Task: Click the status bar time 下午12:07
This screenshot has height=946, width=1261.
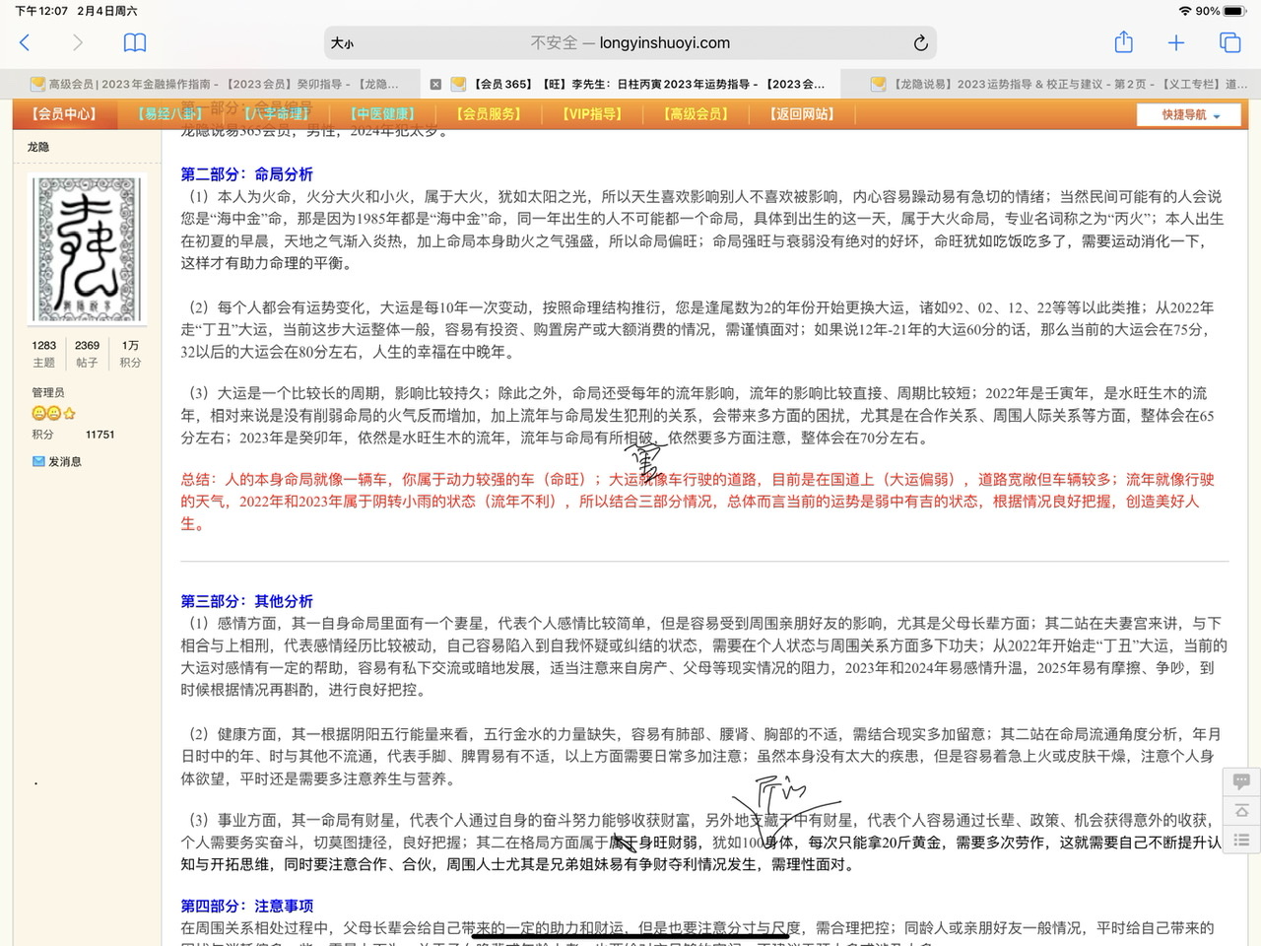Action: tap(40, 11)
